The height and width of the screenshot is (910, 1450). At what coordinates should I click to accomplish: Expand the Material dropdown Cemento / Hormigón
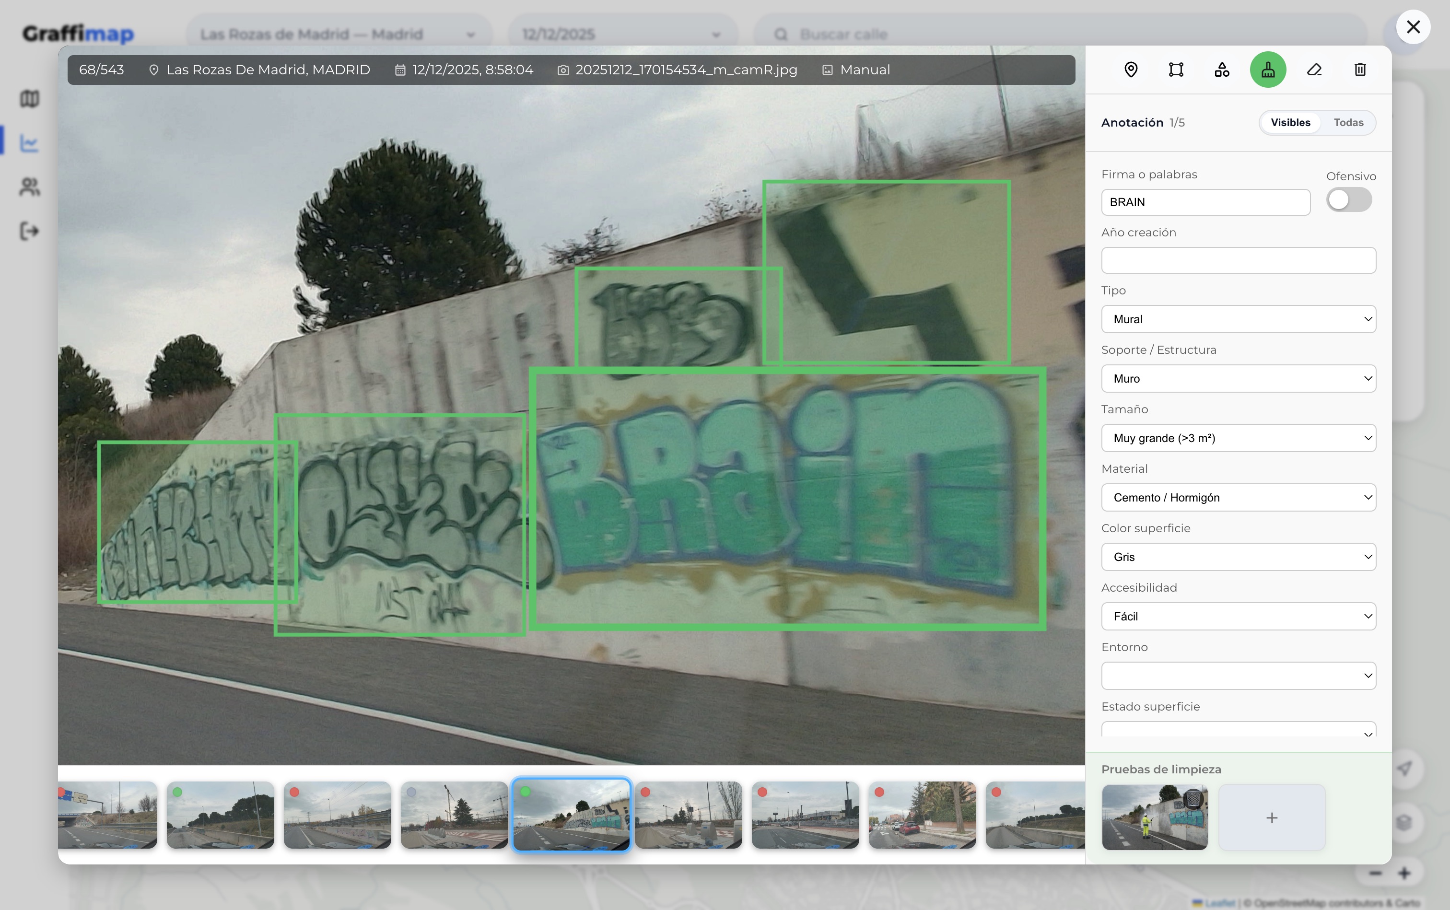coord(1238,498)
